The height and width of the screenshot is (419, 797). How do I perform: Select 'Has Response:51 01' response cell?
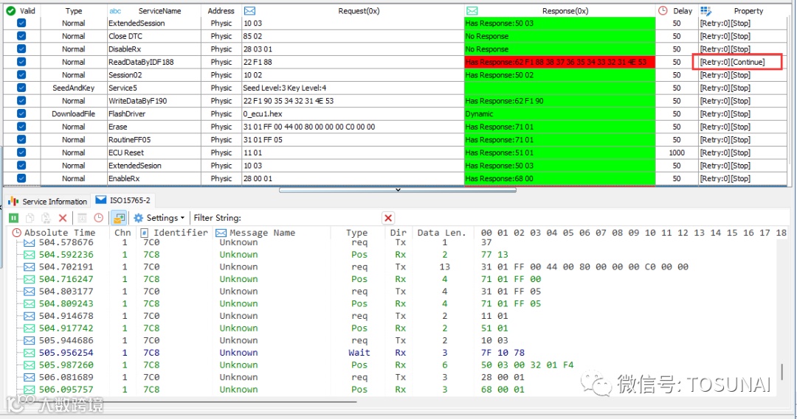[559, 152]
